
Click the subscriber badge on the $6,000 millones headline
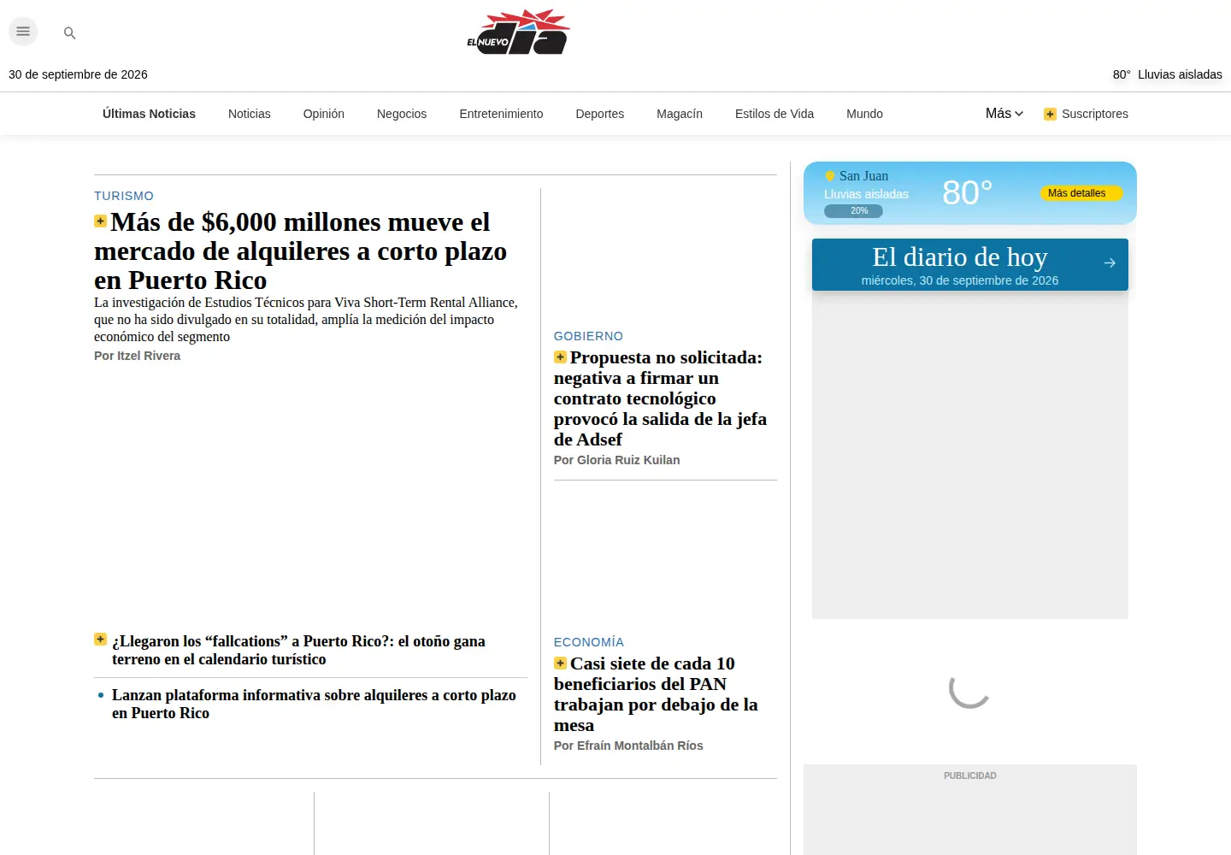coord(100,221)
